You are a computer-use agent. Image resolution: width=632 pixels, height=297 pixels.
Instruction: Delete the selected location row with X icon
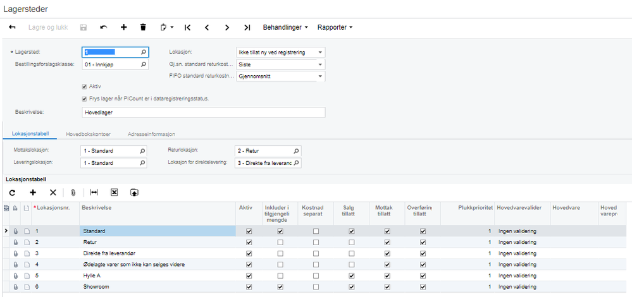(53, 193)
